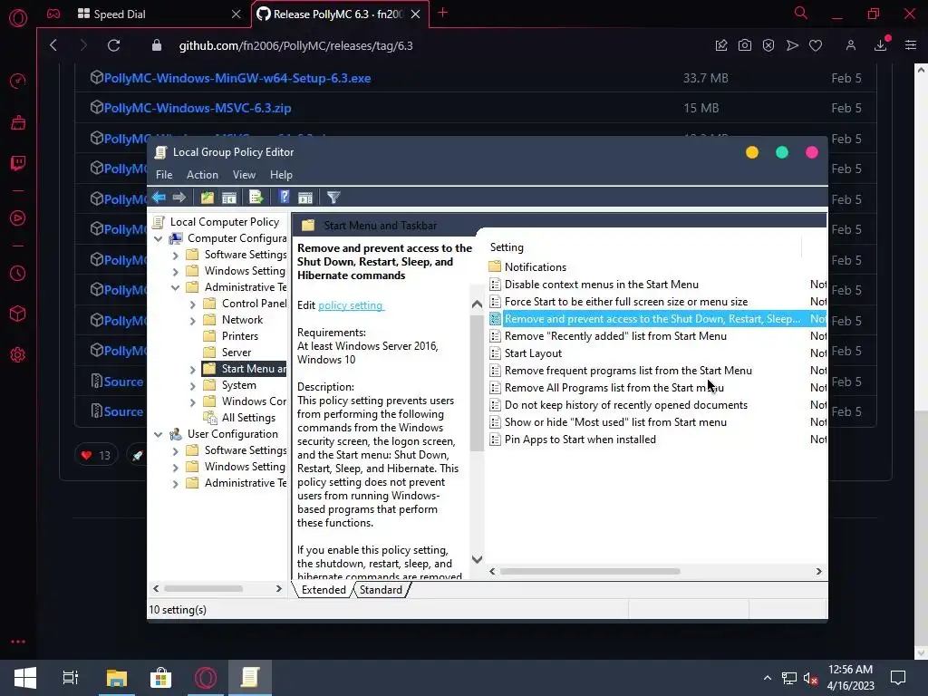Image resolution: width=928 pixels, height=696 pixels.
Task: Collapse Administrative Templates under Computer Configuration
Action: pos(175,287)
